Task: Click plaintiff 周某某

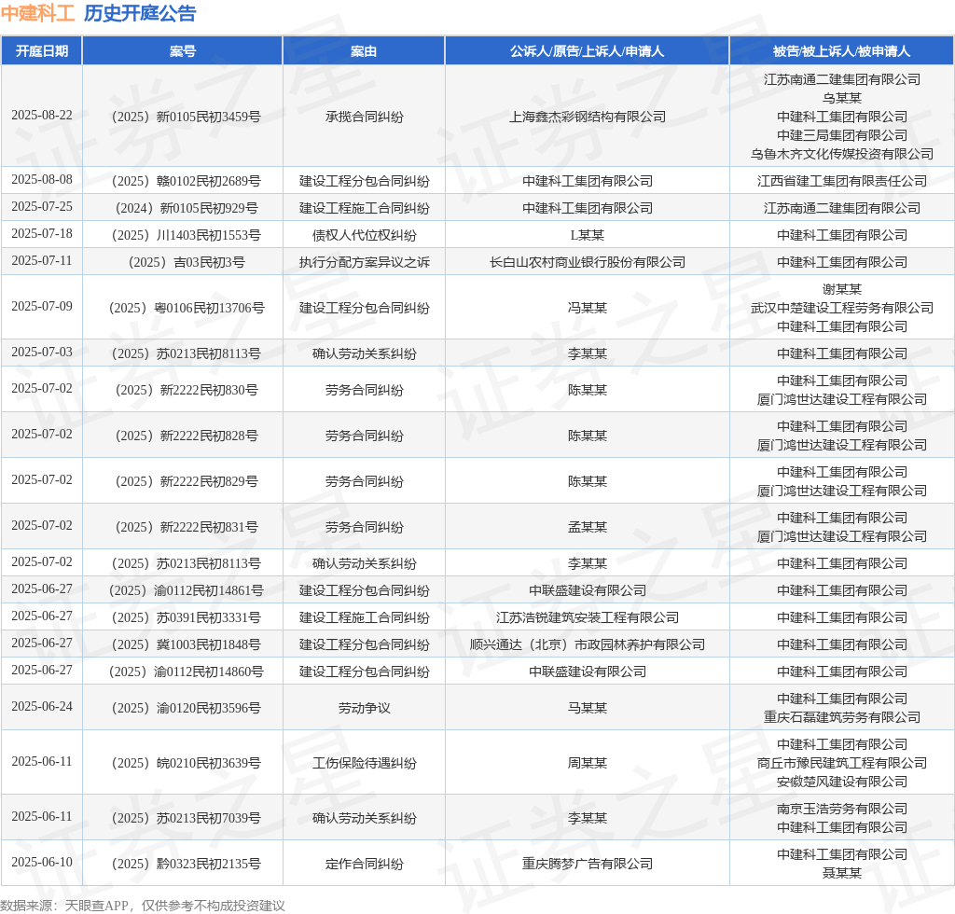Action: [x=588, y=763]
